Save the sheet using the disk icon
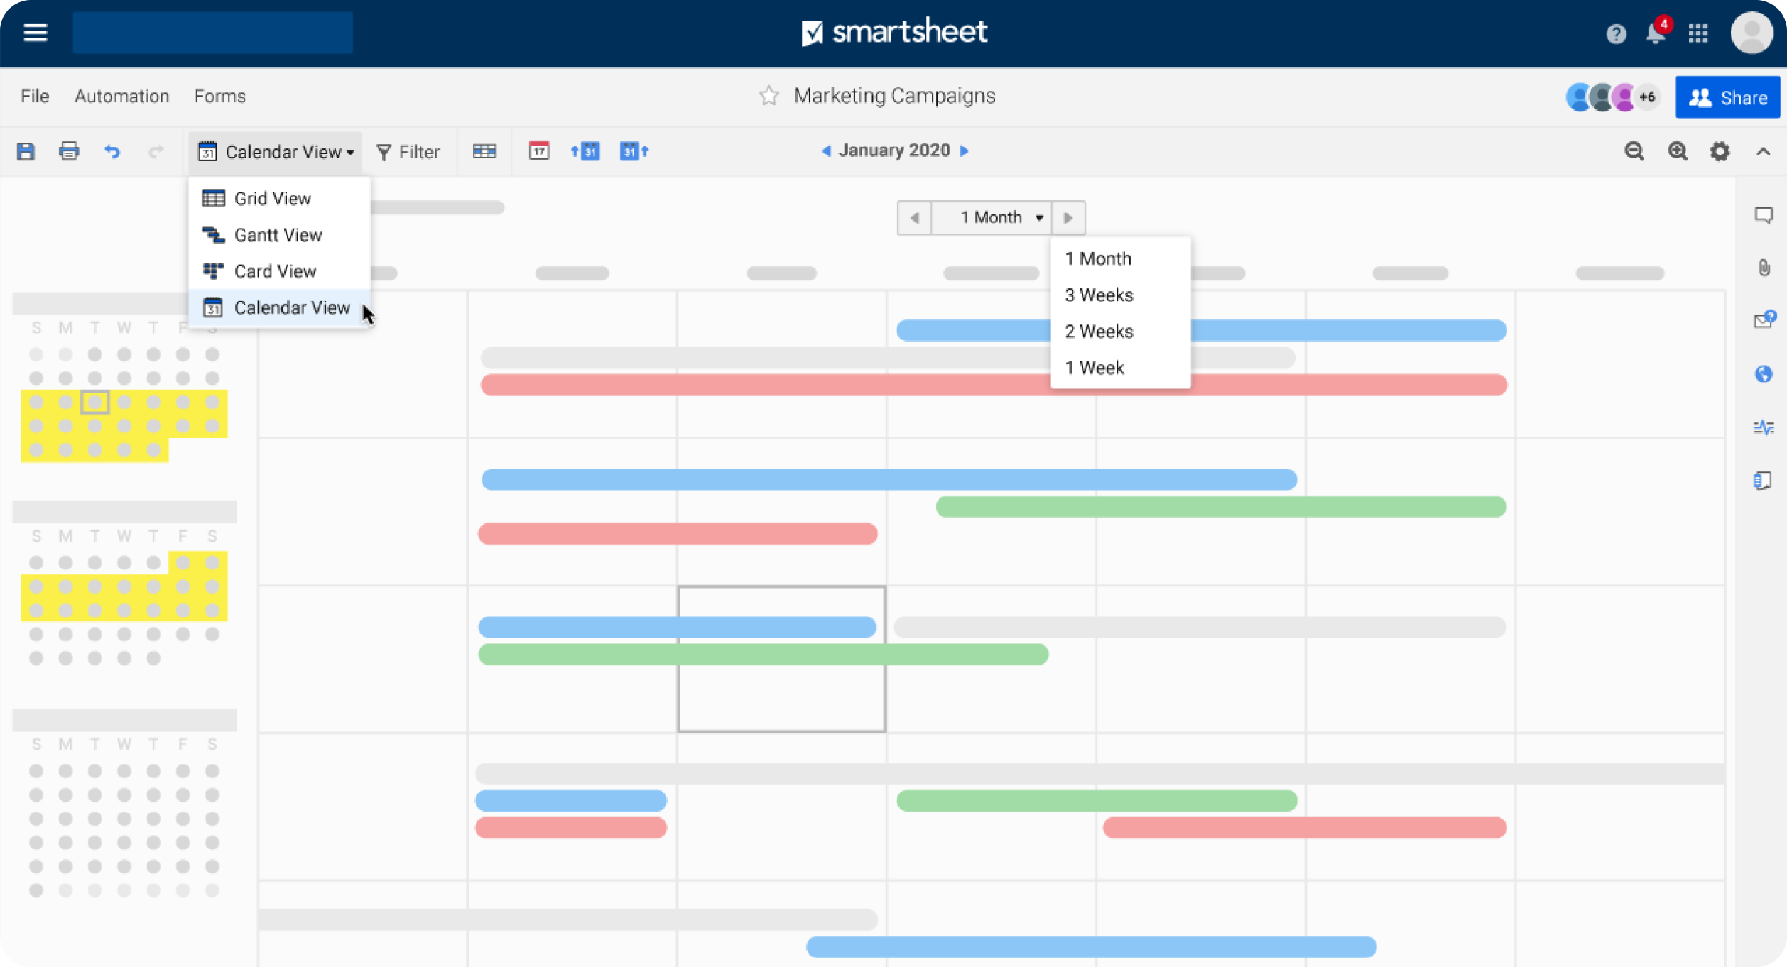 pos(26,151)
